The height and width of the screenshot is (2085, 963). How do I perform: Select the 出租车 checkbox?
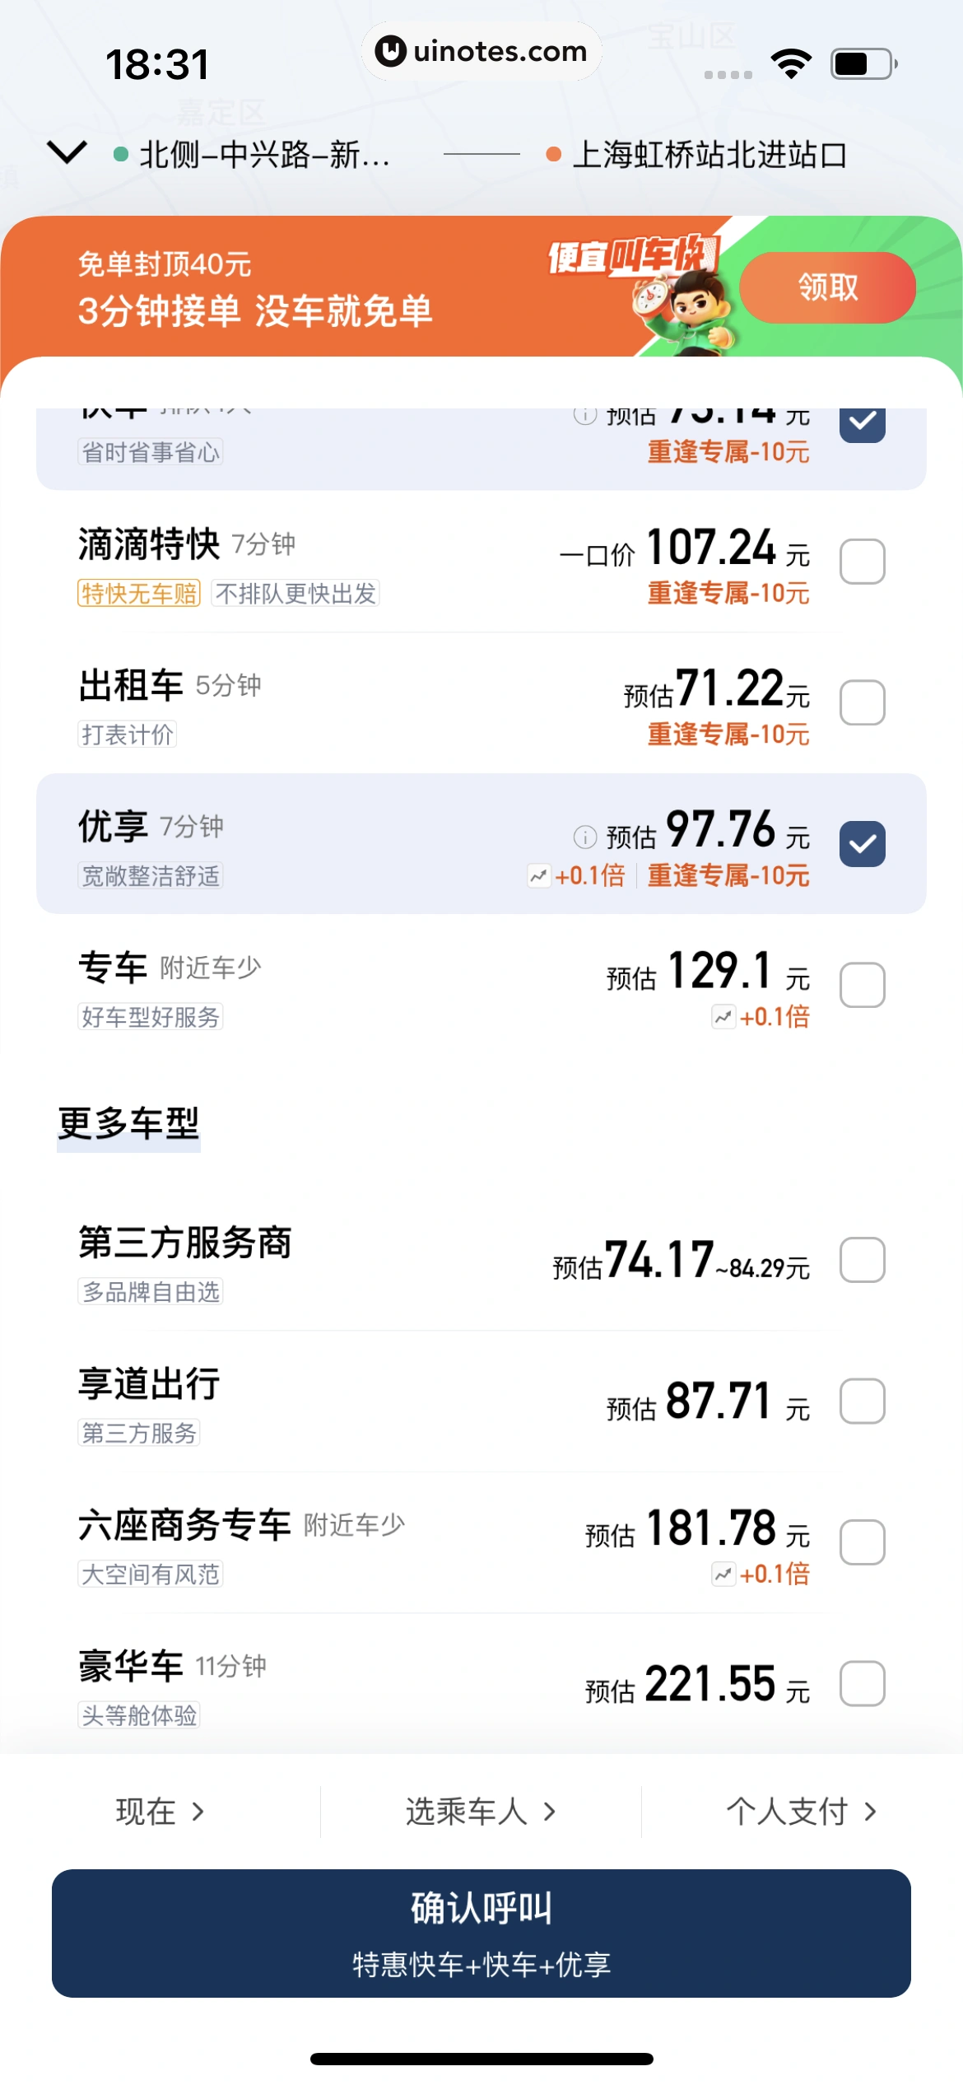(x=862, y=702)
